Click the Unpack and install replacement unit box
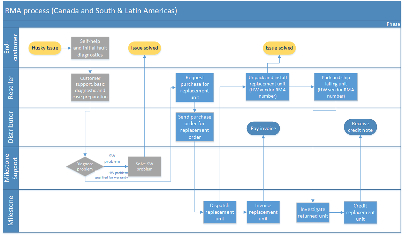403x235 pixels. pyautogui.click(x=267, y=87)
